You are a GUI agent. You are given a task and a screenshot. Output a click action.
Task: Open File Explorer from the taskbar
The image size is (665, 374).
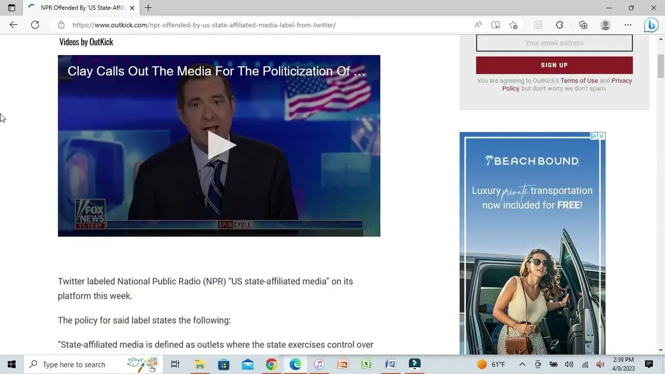199,364
